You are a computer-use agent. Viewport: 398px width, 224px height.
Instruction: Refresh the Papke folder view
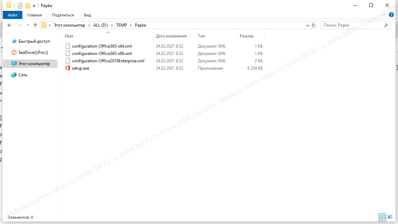[x=313, y=25]
